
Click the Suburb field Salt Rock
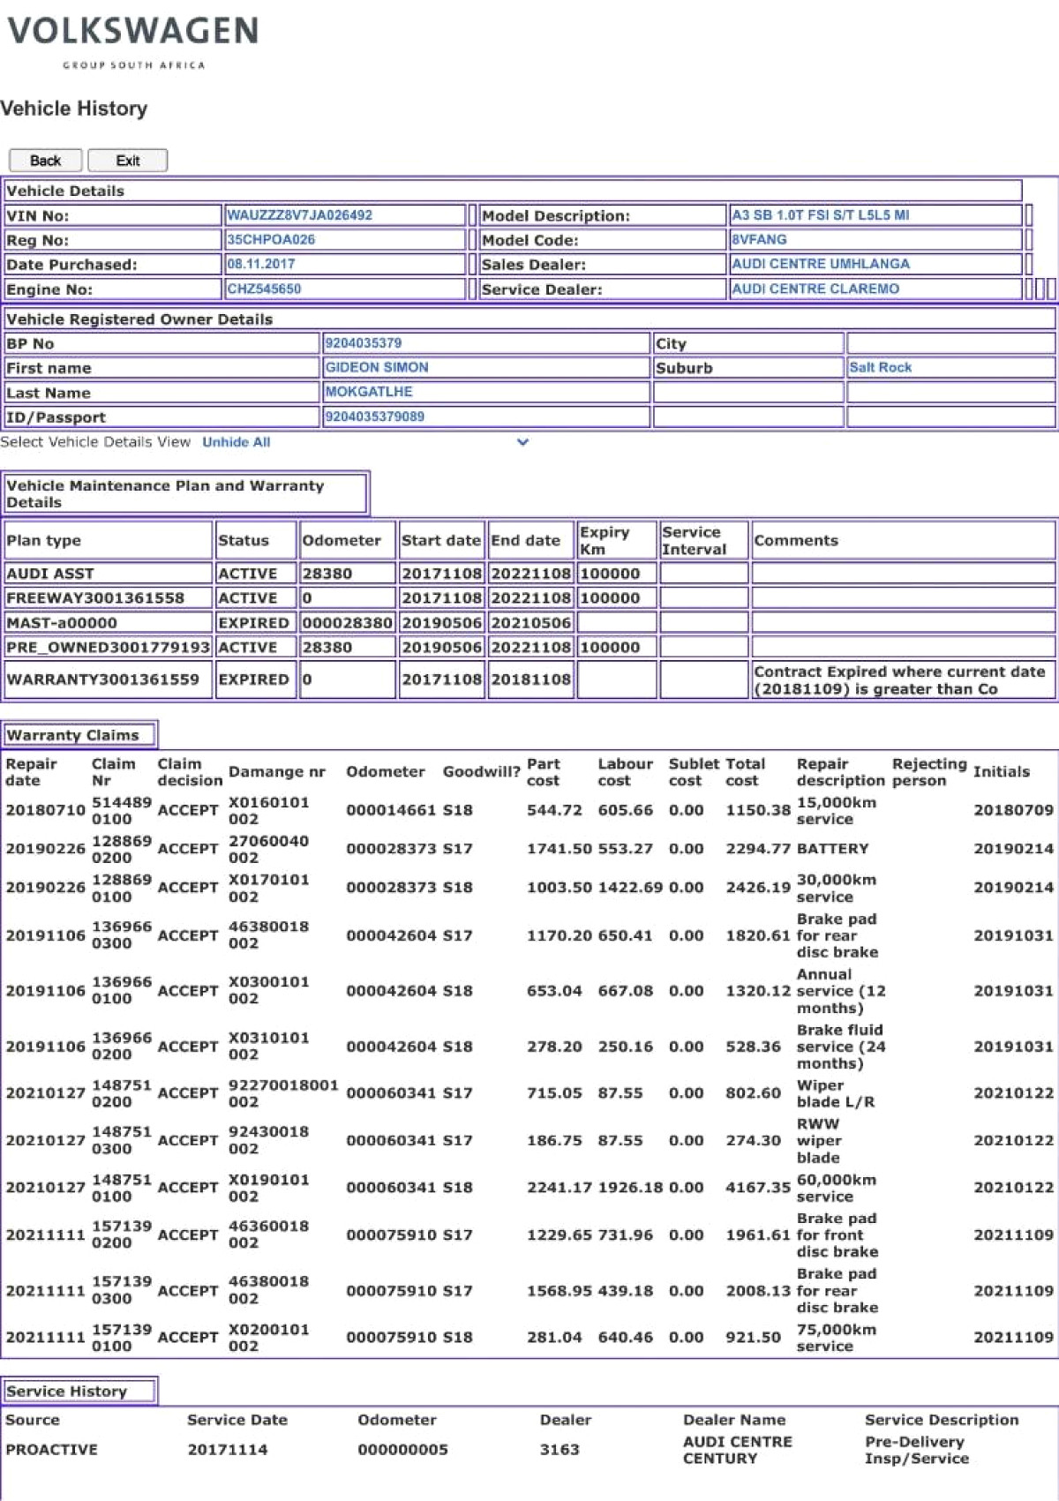(950, 368)
